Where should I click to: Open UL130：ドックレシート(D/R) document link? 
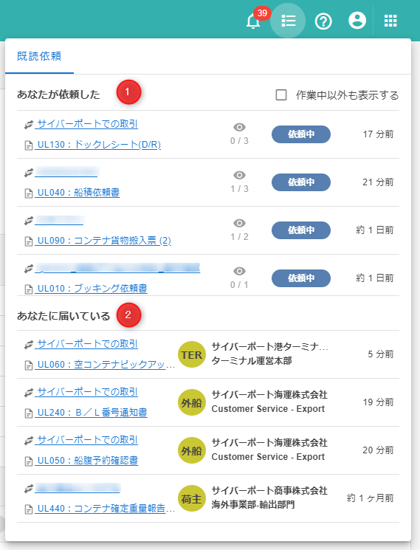[98, 145]
